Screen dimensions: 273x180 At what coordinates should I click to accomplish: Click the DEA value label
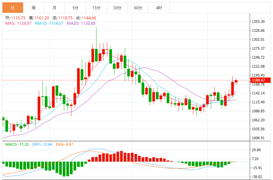coord(64,144)
